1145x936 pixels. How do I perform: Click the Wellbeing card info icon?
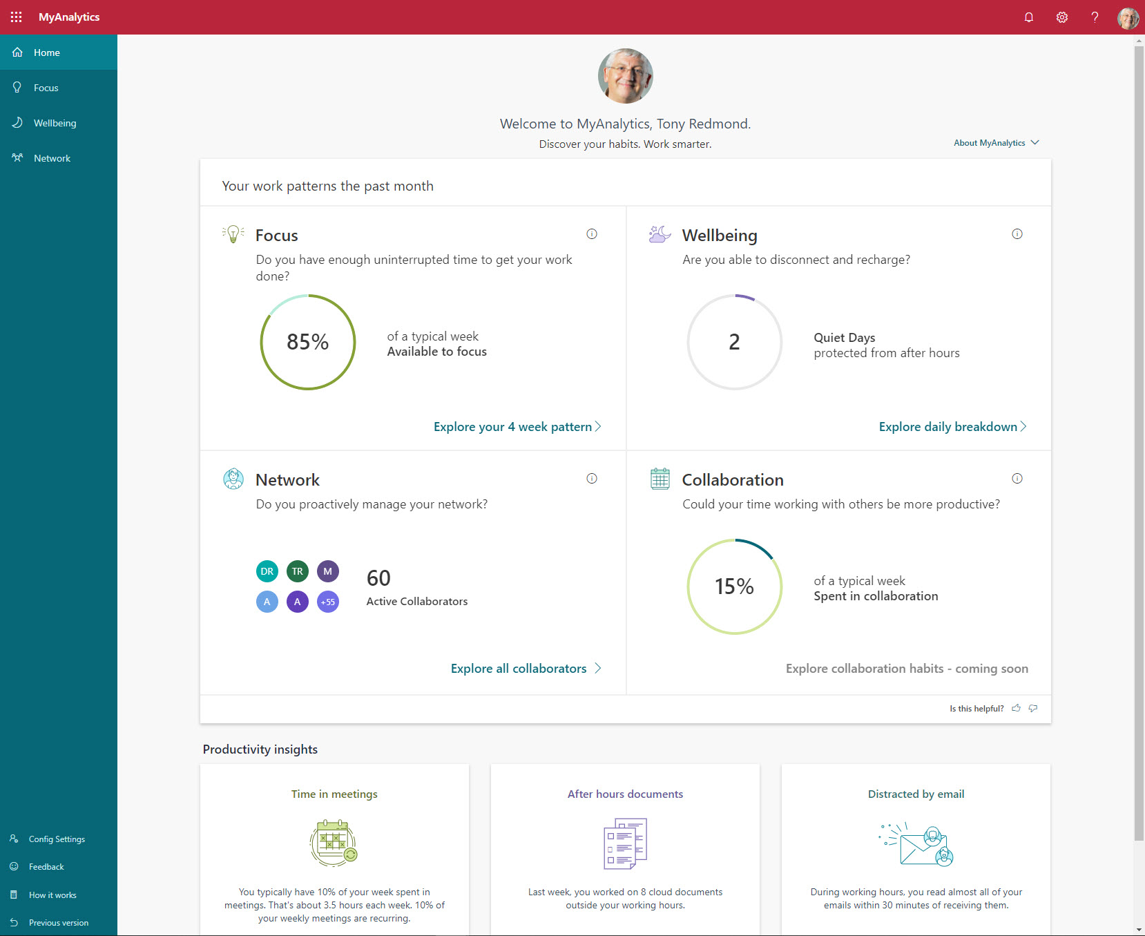pos(1017,234)
